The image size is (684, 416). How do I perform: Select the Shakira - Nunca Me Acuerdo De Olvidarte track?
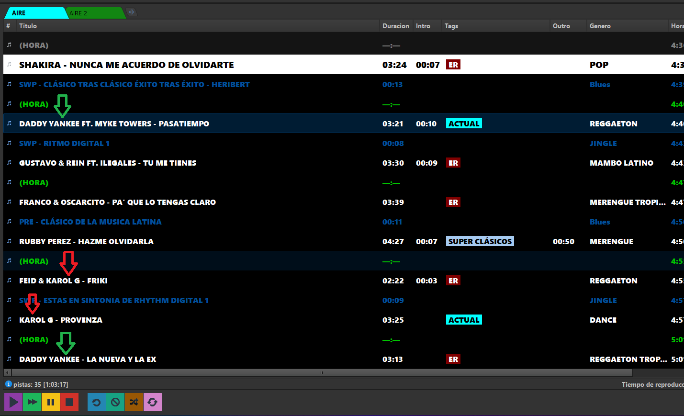[x=344, y=65]
